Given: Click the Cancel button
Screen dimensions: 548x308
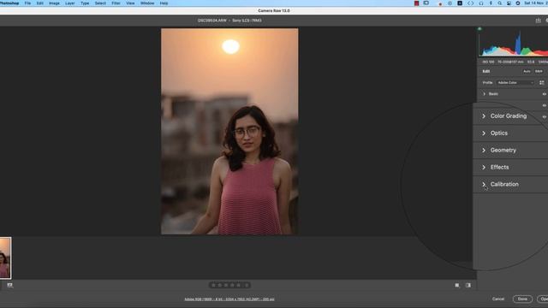Looking at the screenshot, I should click(x=498, y=299).
